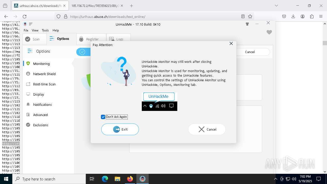This screenshot has height=184, width=327.
Task: Open the File menu in UnHackMe
Action: pyautogui.click(x=26, y=30)
